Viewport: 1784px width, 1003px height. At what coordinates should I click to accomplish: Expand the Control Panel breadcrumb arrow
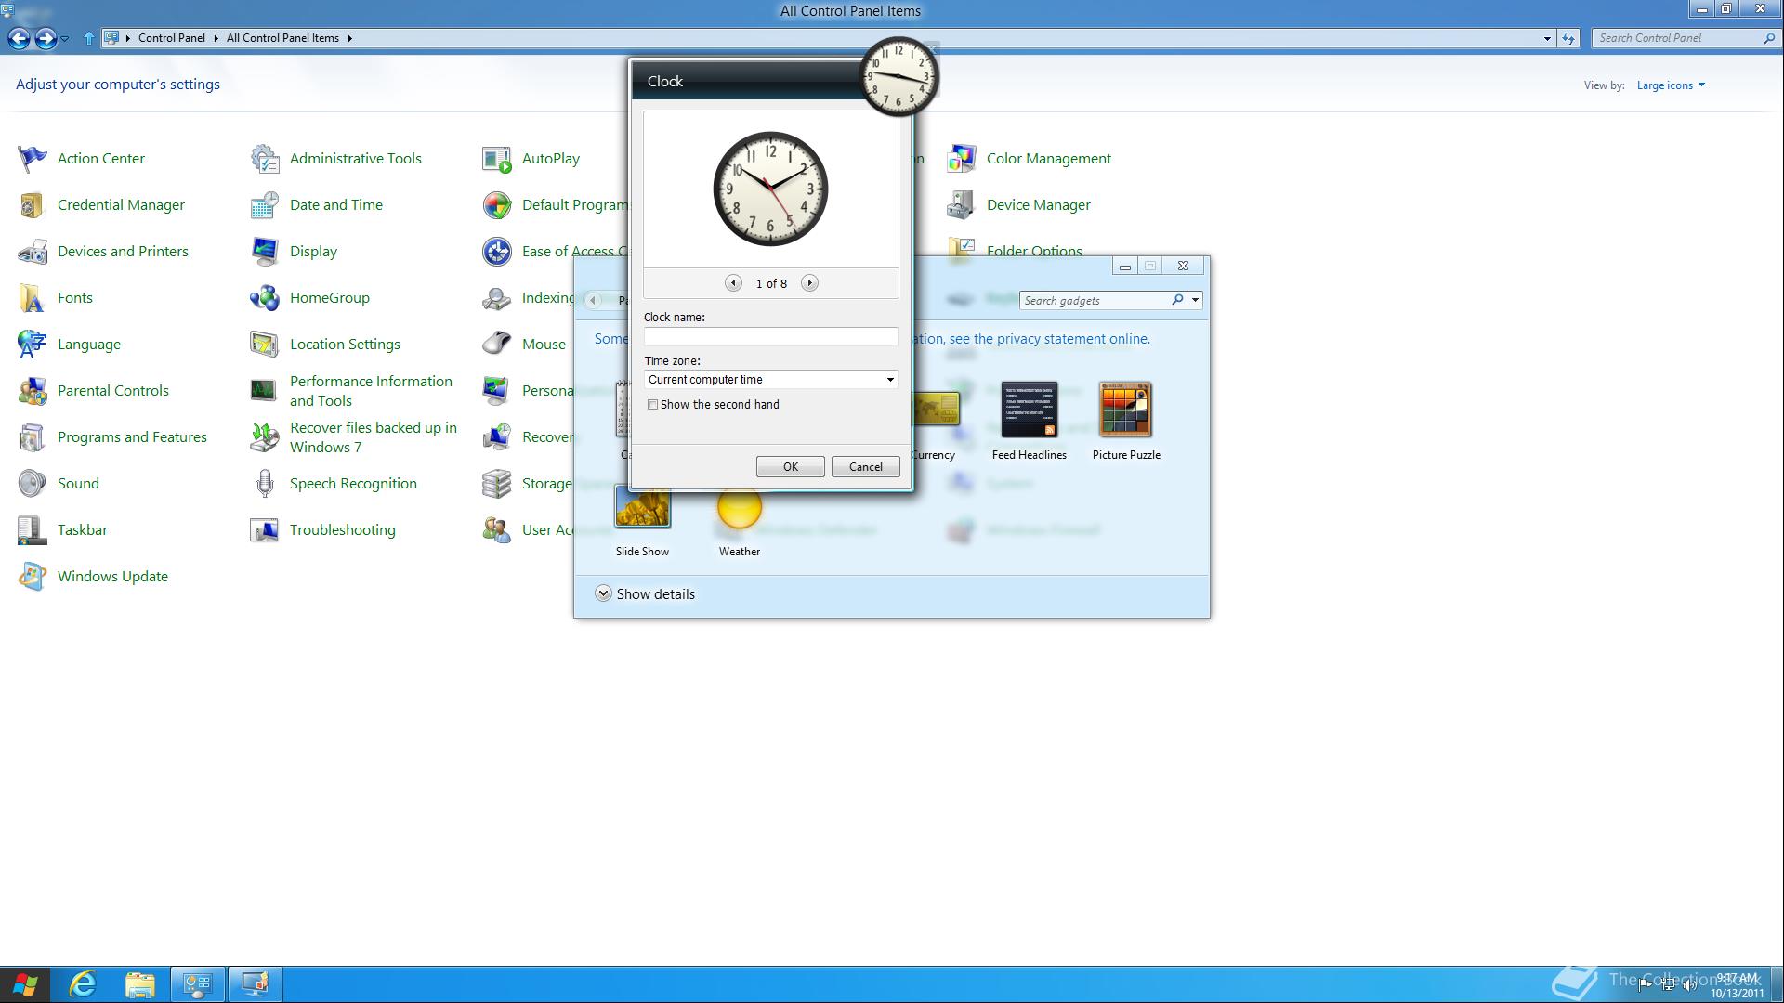pos(216,38)
